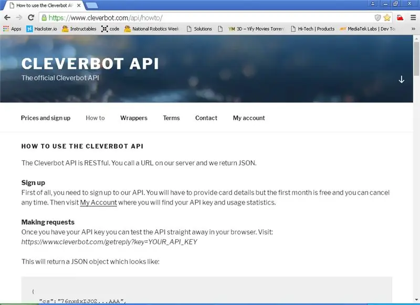This screenshot has height=305, width=420.
Task: Close the Cleverbot API tab
Action: click(x=79, y=5)
